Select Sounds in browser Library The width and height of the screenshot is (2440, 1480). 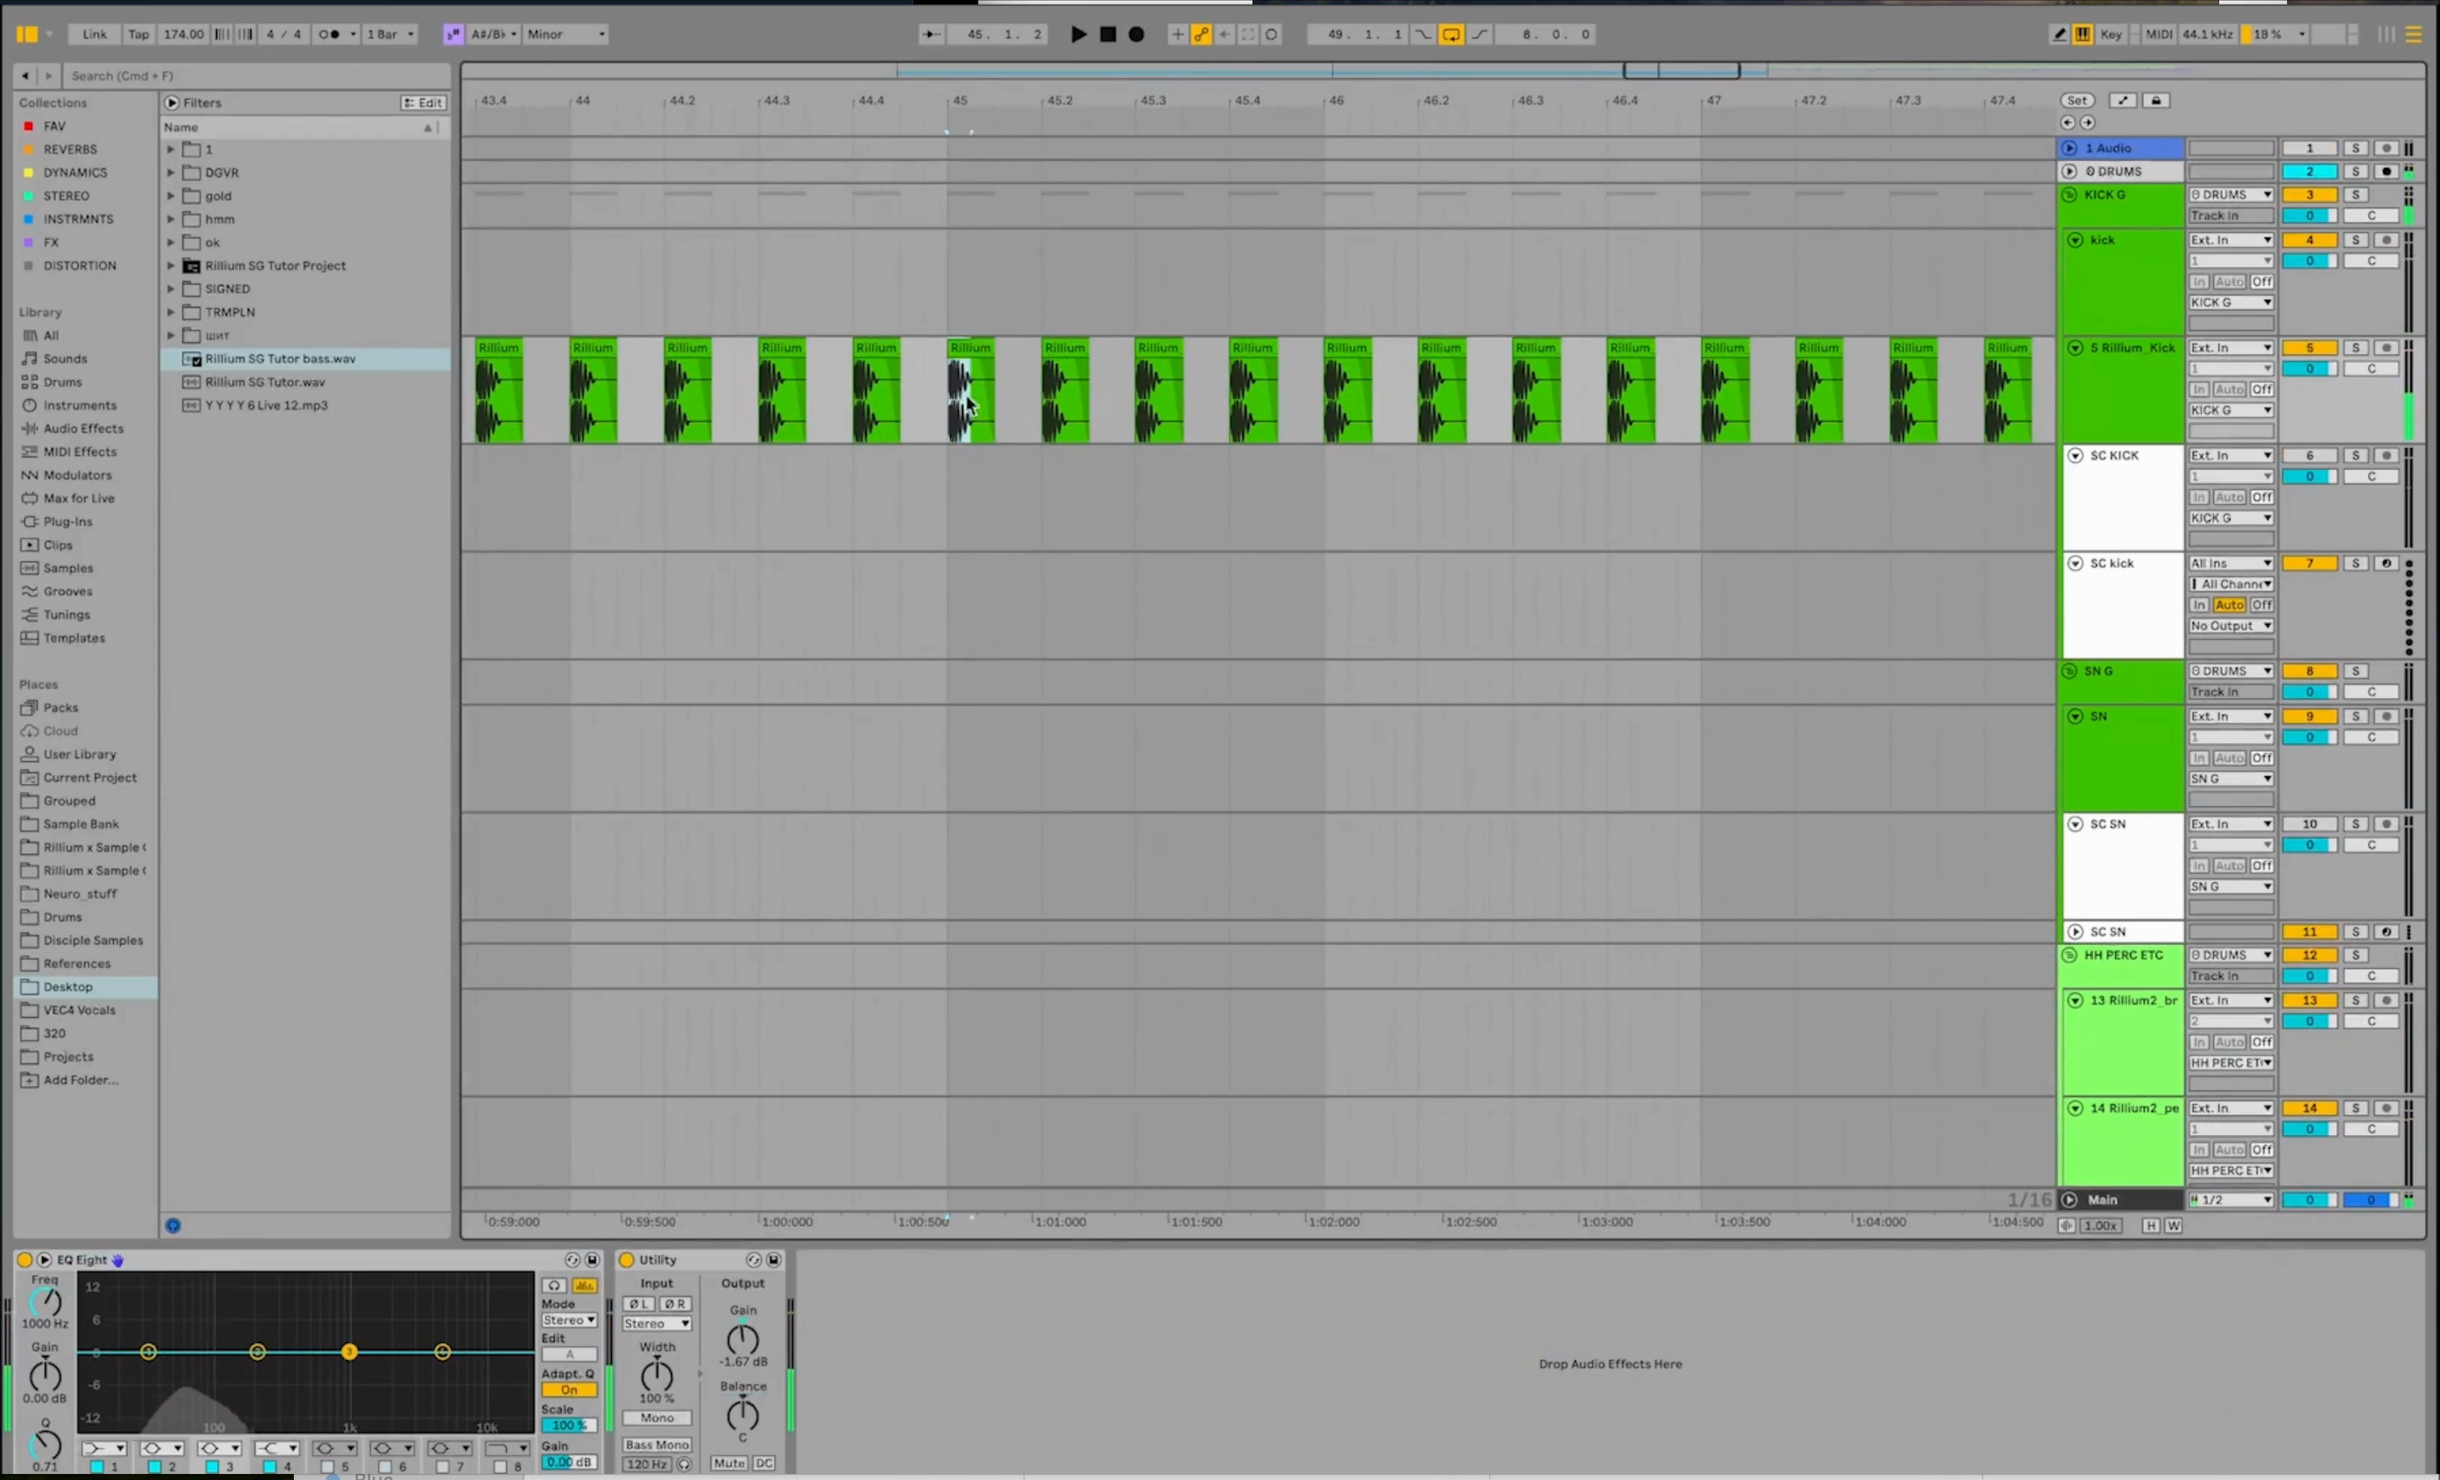pos(66,359)
